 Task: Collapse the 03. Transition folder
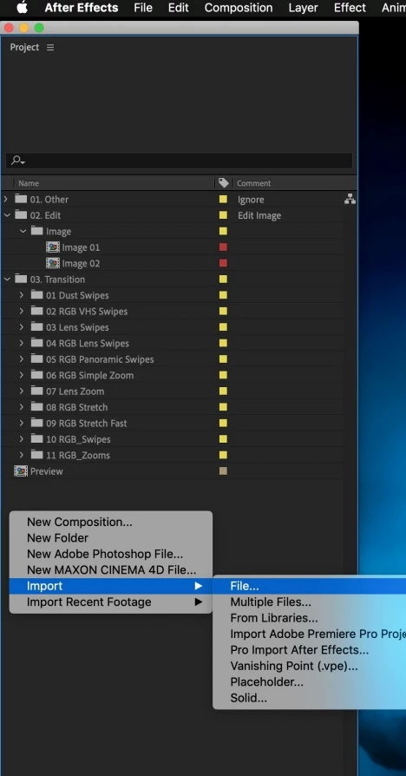coord(6,279)
